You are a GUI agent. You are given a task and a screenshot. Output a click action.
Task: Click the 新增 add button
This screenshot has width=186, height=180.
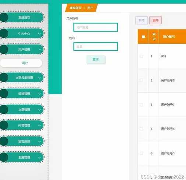pyautogui.click(x=141, y=20)
